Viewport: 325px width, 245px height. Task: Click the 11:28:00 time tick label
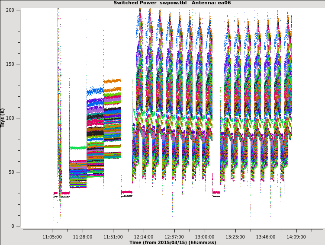[83, 237]
